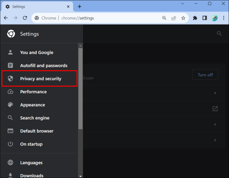The image size is (229, 178).
Task: Click the window icon for Default browser
Action: tap(10, 131)
